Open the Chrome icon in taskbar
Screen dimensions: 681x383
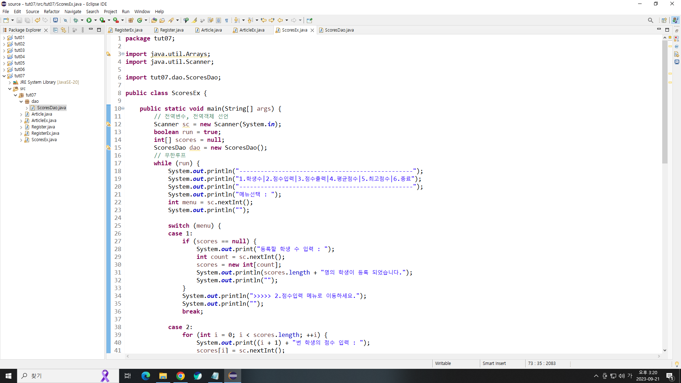coord(181,376)
